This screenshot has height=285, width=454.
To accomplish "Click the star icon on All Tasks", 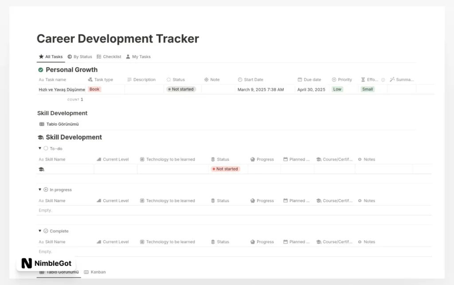I will (41, 56).
